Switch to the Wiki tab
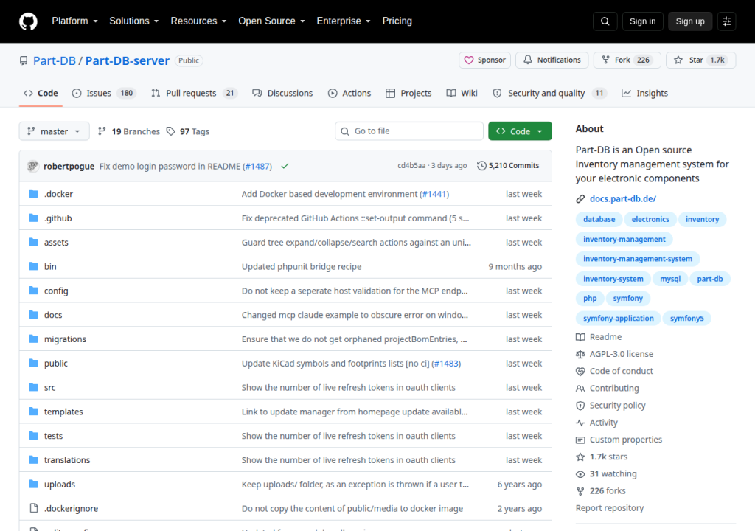Viewport: 755px width, 531px height. pyautogui.click(x=462, y=94)
